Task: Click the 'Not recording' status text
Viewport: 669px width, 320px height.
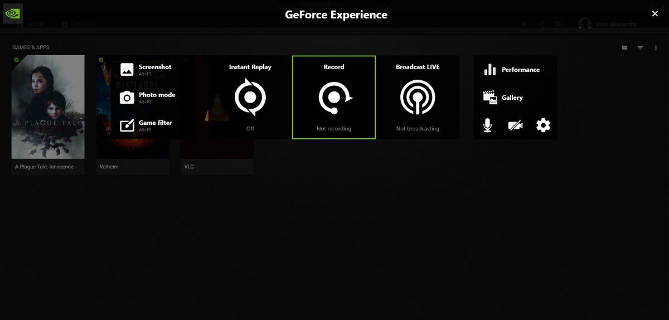Action: (334, 129)
